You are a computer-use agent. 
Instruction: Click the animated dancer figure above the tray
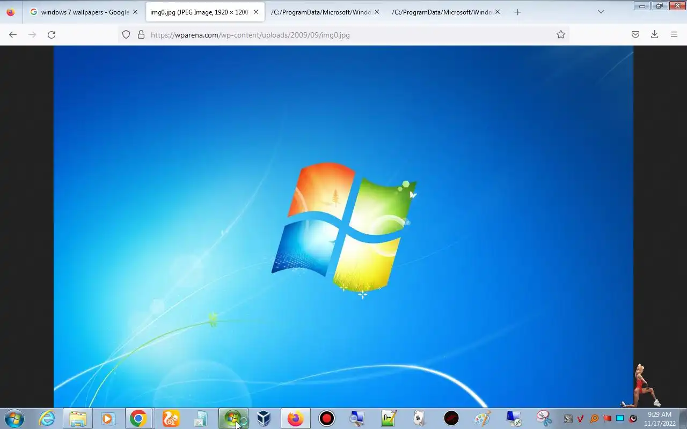[x=641, y=386]
